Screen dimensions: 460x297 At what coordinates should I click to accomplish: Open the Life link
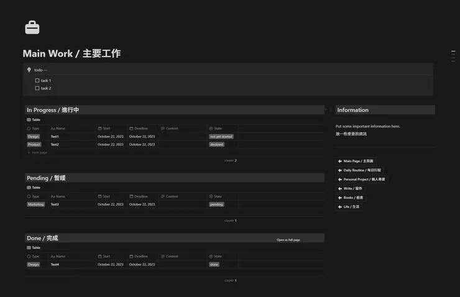tap(349, 207)
